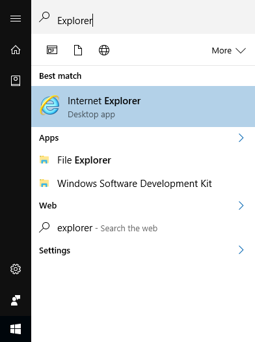
Task: Filter results by Documents icon
Action: click(78, 50)
